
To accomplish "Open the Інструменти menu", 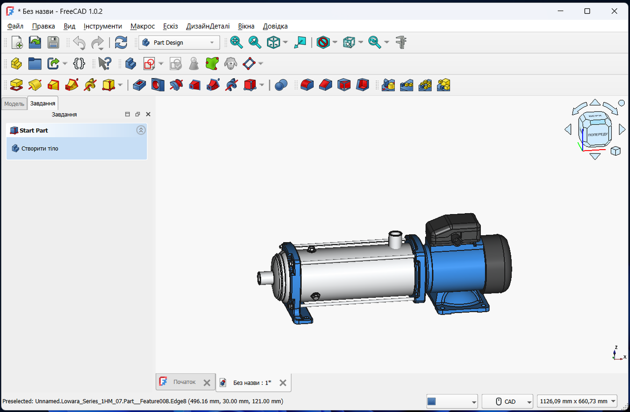I will pyautogui.click(x=102, y=26).
